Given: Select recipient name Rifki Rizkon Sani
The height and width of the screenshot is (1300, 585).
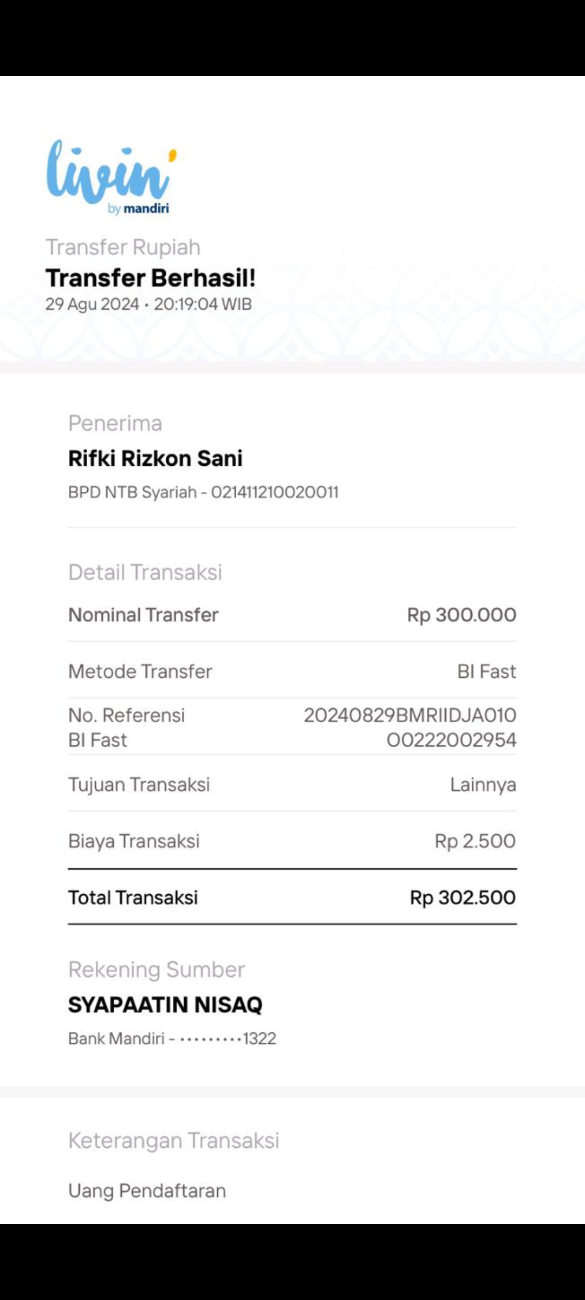Looking at the screenshot, I should click(x=155, y=458).
